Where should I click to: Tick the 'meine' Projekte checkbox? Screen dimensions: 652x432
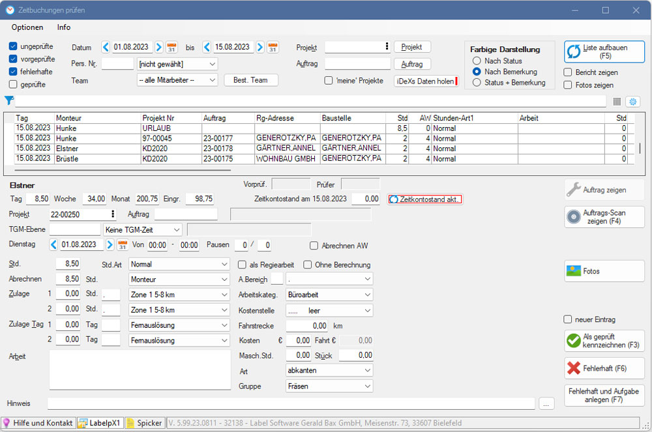tap(329, 81)
